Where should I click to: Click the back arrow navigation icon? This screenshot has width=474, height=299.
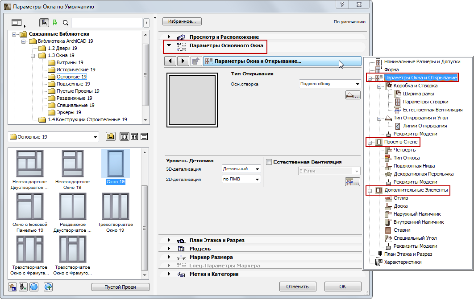170,61
